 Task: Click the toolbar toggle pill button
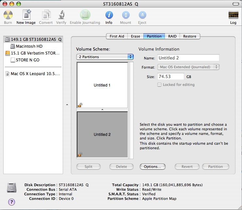[x=236, y=4]
